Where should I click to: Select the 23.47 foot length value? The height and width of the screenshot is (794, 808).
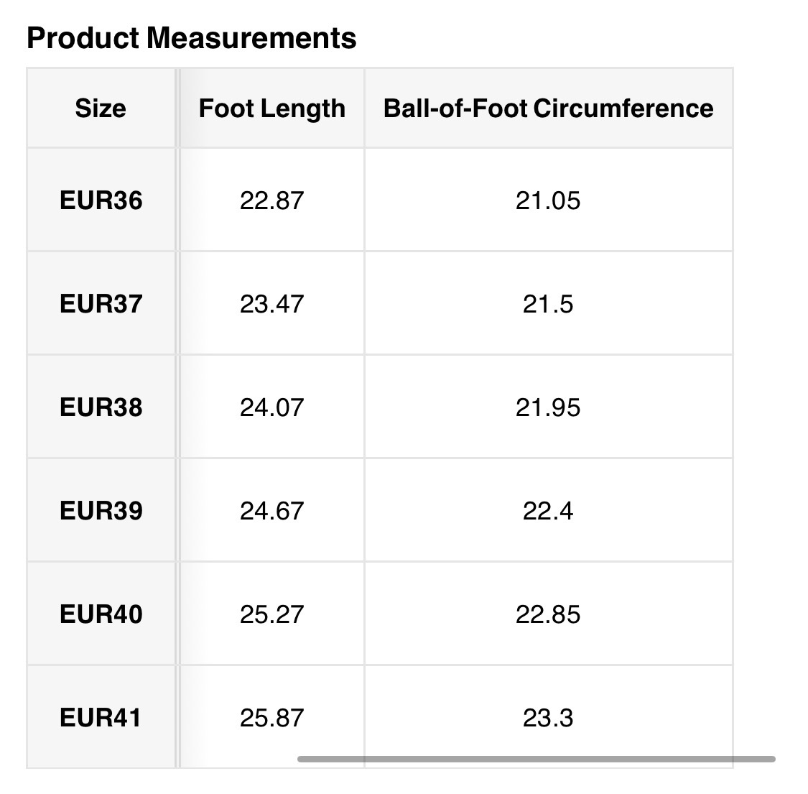click(x=271, y=304)
